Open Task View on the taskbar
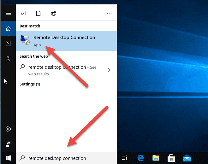 124,158
